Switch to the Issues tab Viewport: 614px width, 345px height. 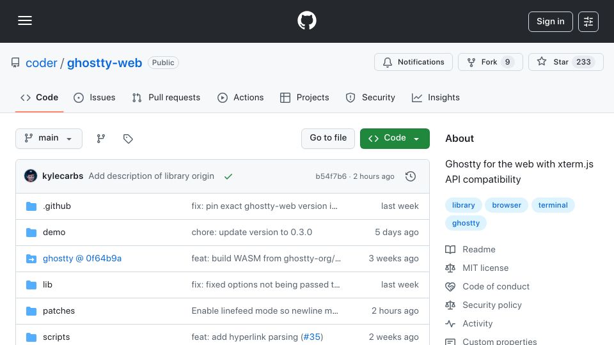click(95, 97)
